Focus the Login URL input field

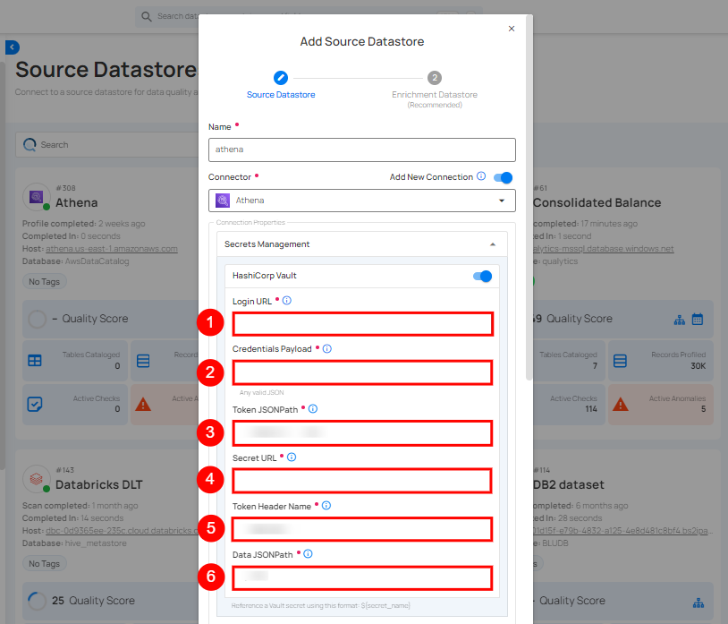point(362,324)
